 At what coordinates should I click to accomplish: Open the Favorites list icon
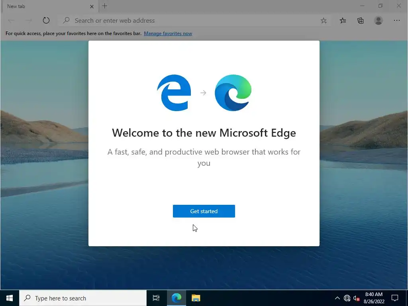pyautogui.click(x=343, y=21)
